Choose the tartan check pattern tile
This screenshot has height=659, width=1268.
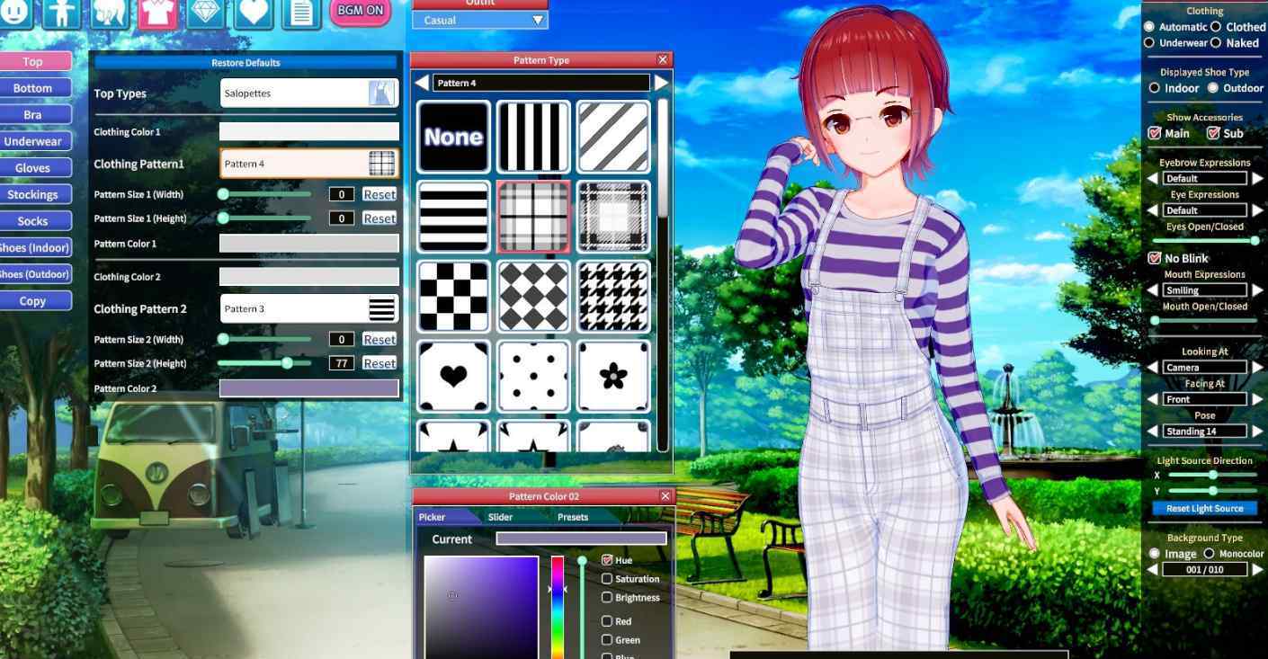[613, 217]
